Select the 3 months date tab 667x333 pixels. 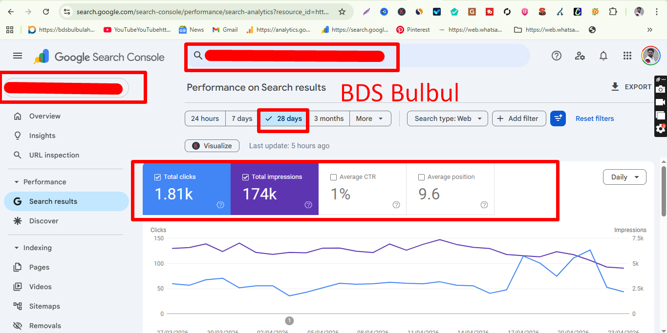(329, 118)
